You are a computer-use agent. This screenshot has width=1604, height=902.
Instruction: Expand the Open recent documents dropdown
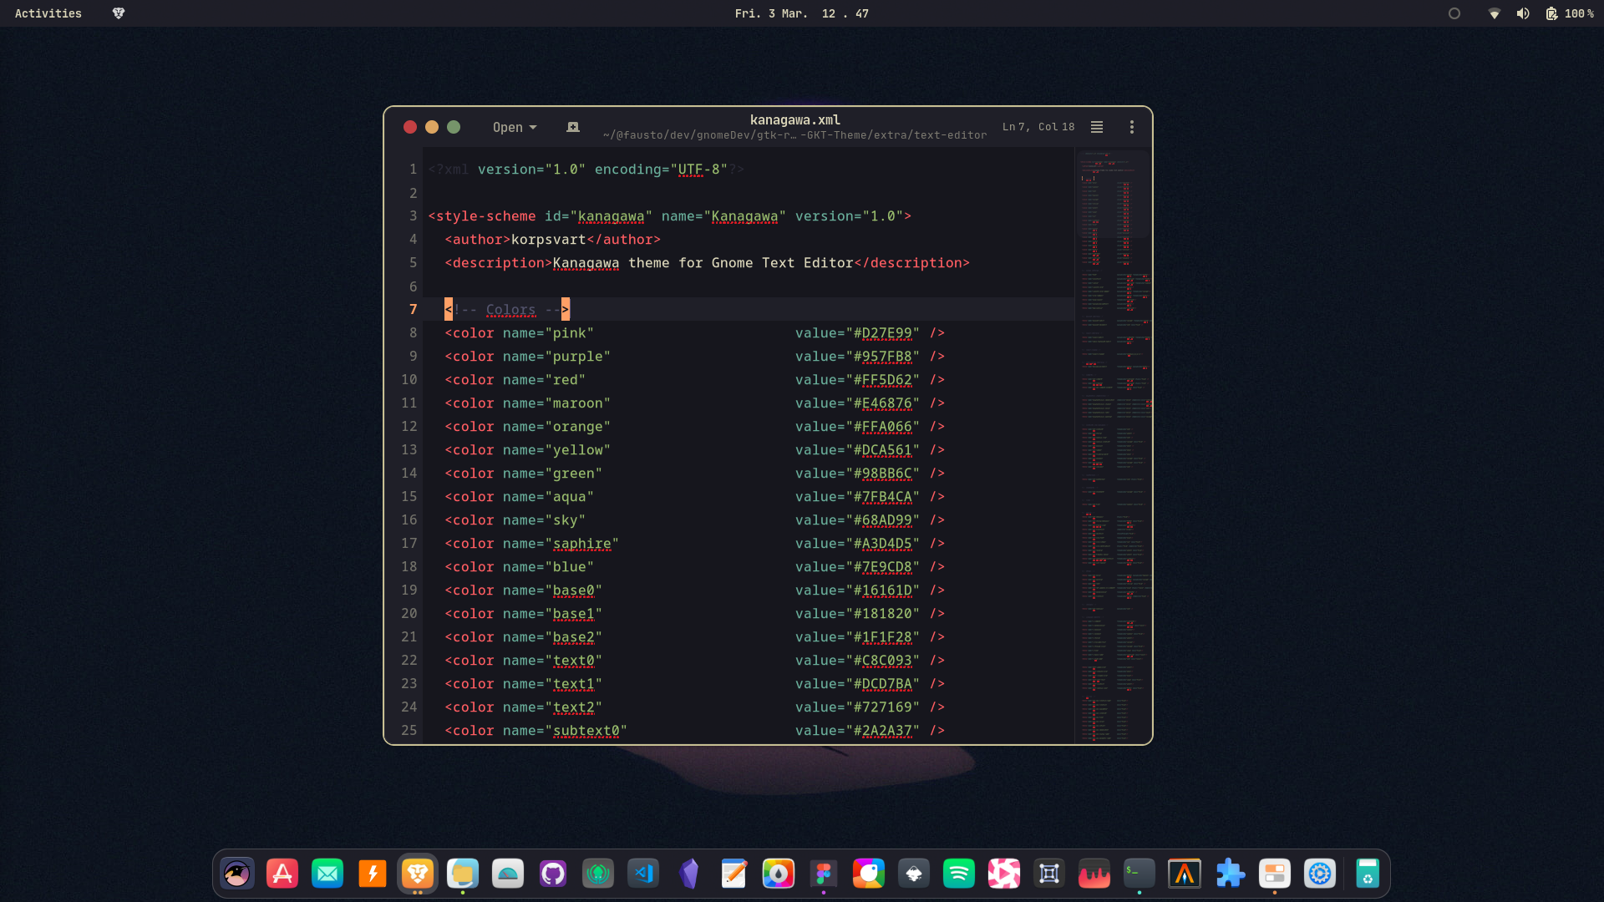514,127
